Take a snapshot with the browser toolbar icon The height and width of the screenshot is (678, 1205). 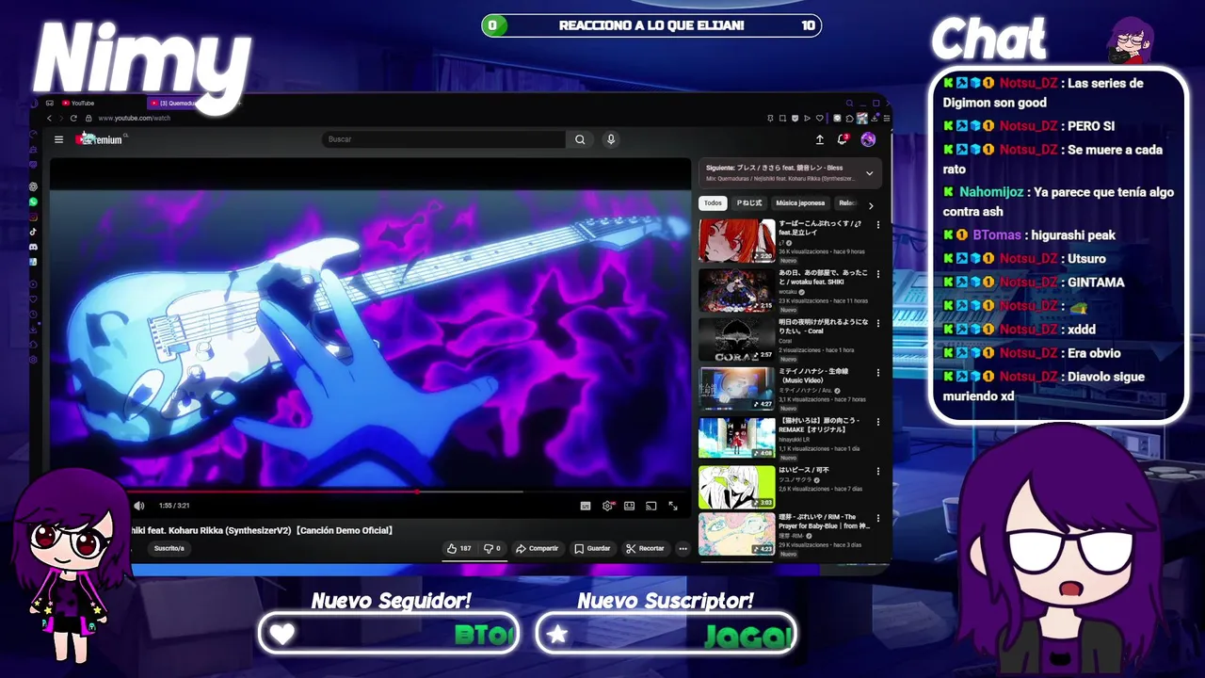click(x=782, y=118)
